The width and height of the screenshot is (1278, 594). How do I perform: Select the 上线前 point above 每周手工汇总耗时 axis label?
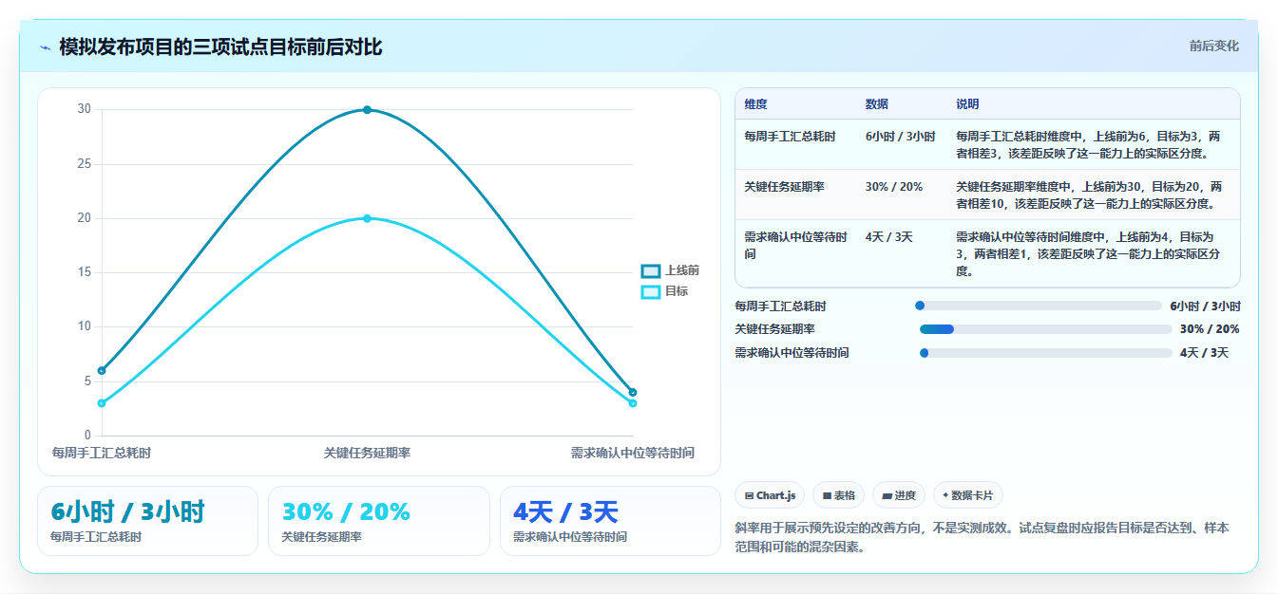[102, 370]
